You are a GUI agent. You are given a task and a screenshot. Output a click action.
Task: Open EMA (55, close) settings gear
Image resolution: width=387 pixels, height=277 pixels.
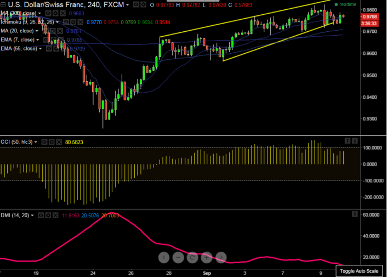(x=56, y=49)
